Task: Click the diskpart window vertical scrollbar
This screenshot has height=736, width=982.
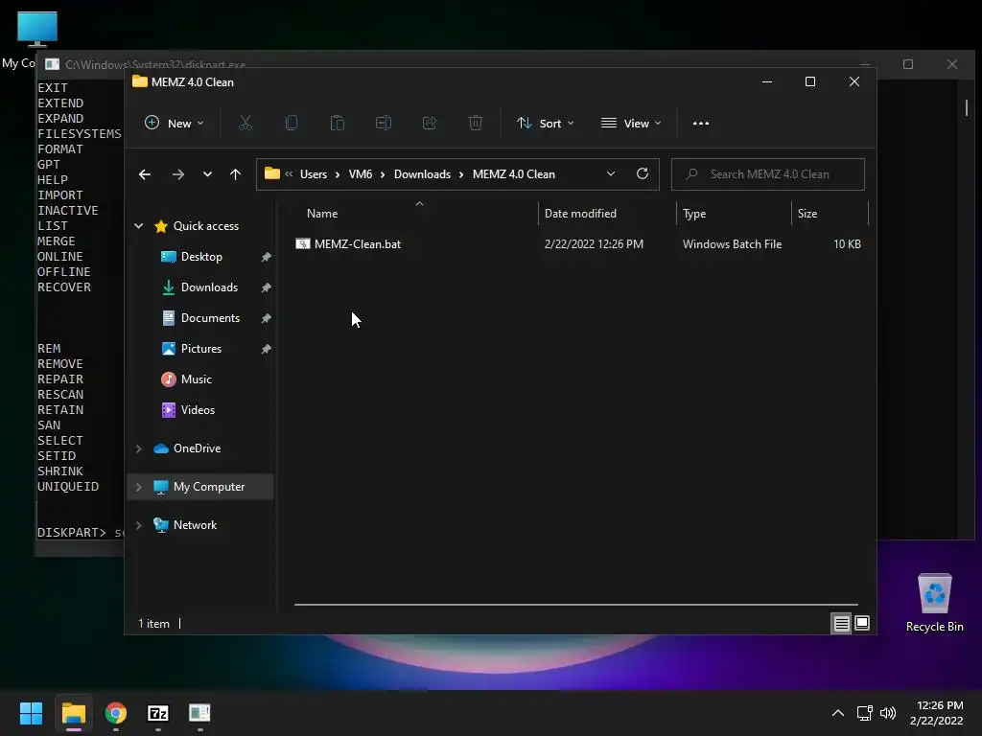Action: coord(967,107)
